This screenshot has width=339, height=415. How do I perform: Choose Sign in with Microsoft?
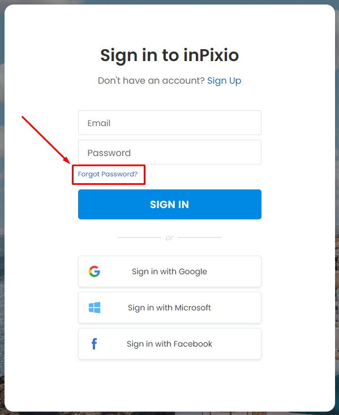click(170, 308)
